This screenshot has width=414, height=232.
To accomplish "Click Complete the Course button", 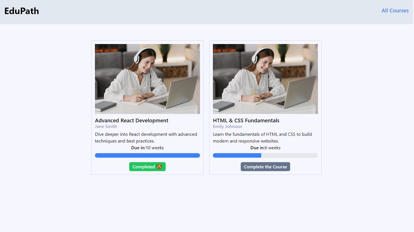I will [x=265, y=167].
